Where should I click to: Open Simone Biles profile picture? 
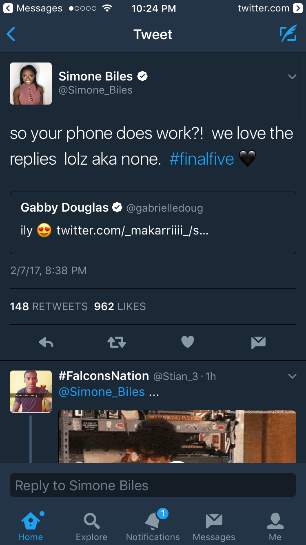coord(31,84)
